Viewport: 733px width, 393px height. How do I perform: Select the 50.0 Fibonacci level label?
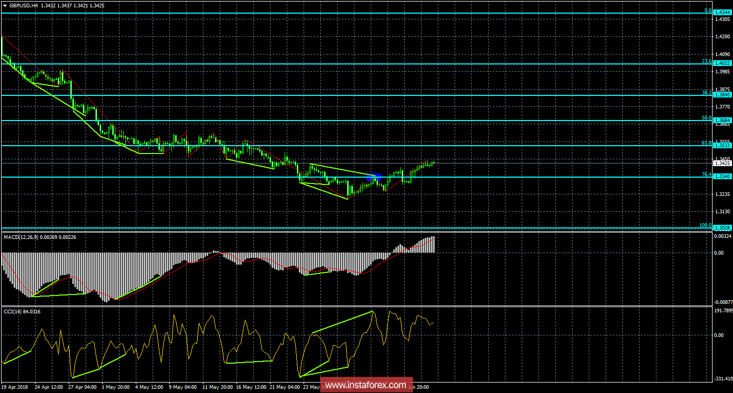click(707, 118)
